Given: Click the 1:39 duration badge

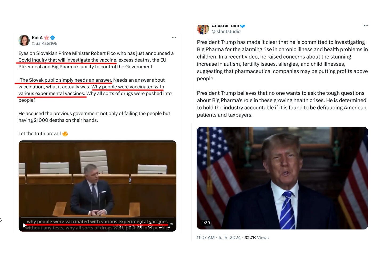Looking at the screenshot, I should [206, 223].
